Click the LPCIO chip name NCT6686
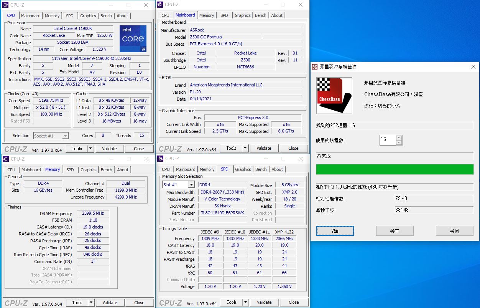This screenshot has height=308, width=480. coord(245,67)
